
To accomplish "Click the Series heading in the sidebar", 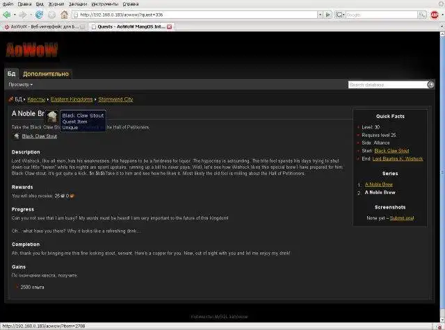I will pyautogui.click(x=390, y=174).
